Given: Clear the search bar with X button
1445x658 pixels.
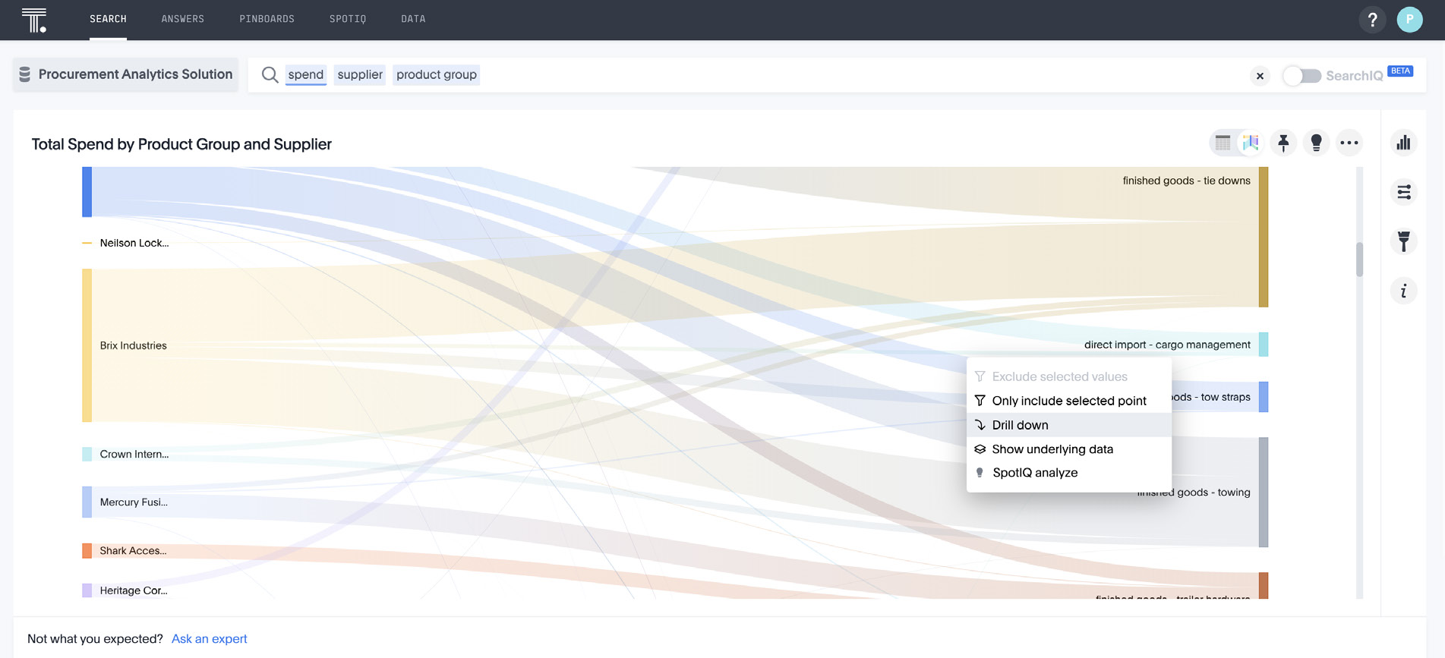Looking at the screenshot, I should click(1260, 76).
